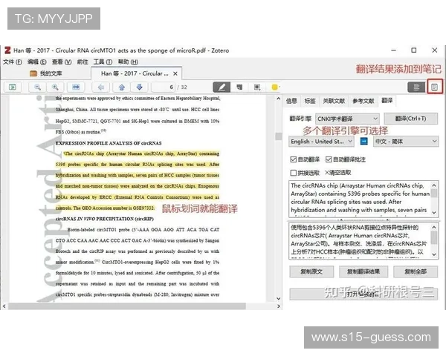Click the PDF vertical scrollbar thumb
The height and width of the screenshot is (356, 446).
279,136
